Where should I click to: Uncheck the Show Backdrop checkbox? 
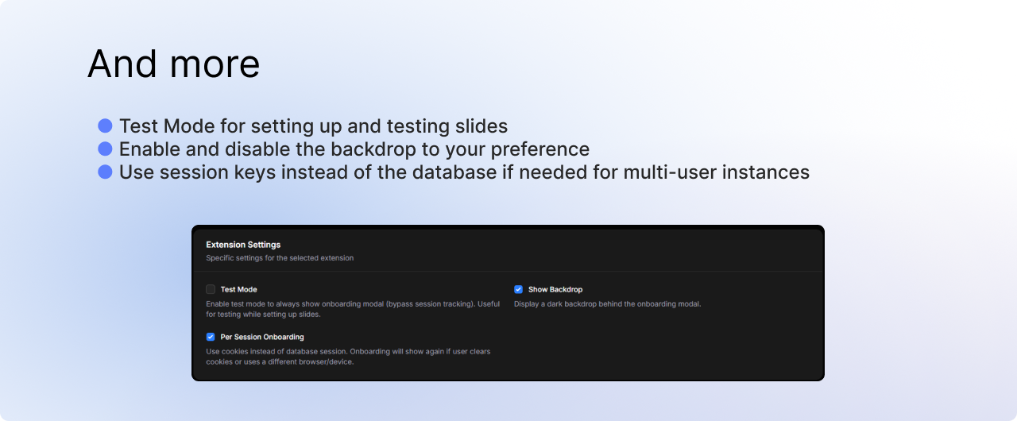point(518,289)
